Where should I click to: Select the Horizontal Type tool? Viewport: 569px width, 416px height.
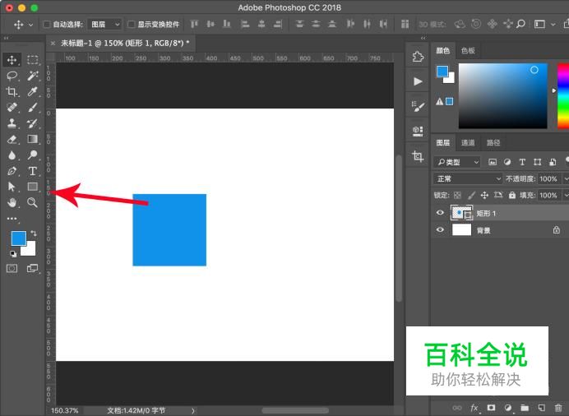33,171
